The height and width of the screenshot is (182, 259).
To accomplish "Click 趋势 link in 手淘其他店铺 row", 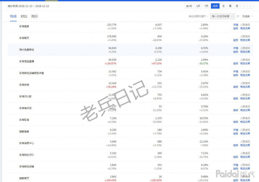I will tap(236, 169).
